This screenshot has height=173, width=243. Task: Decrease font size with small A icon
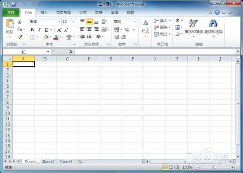pyautogui.click(x=66, y=30)
